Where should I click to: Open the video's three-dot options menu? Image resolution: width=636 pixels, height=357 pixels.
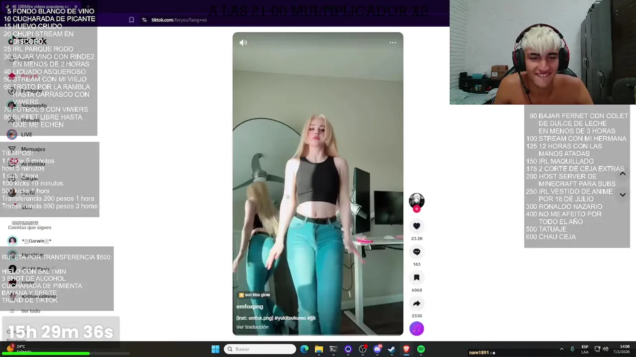[x=393, y=43]
